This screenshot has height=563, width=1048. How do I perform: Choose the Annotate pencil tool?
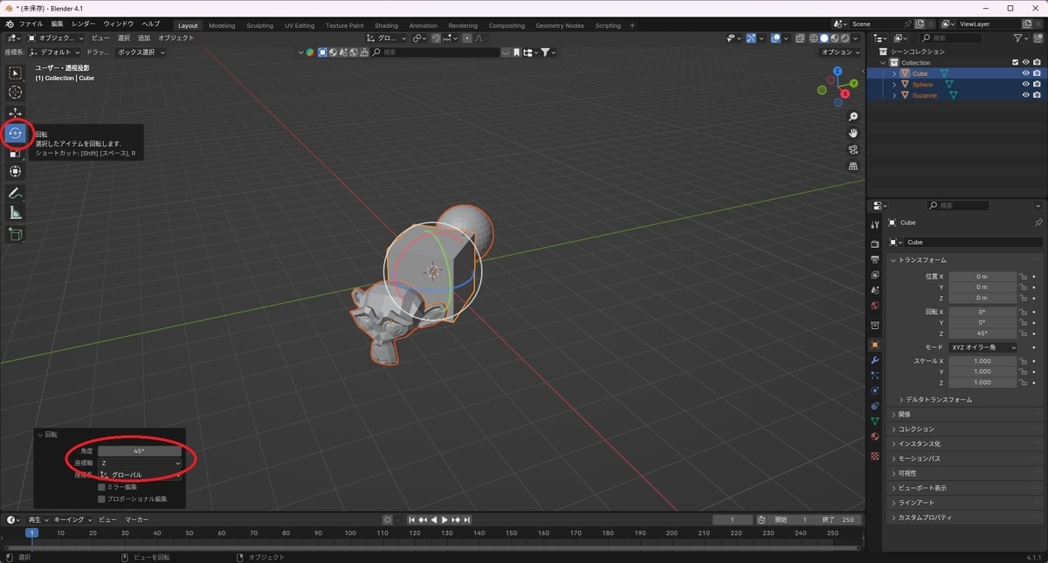pyautogui.click(x=16, y=193)
